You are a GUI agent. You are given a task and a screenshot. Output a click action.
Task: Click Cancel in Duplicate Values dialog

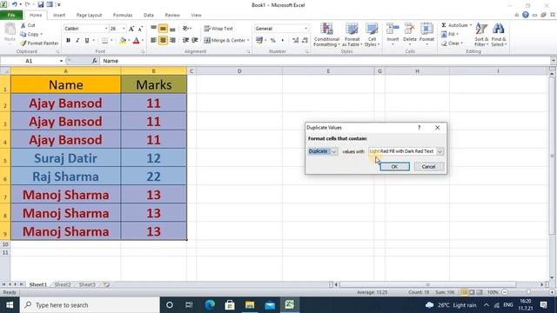pyautogui.click(x=428, y=167)
